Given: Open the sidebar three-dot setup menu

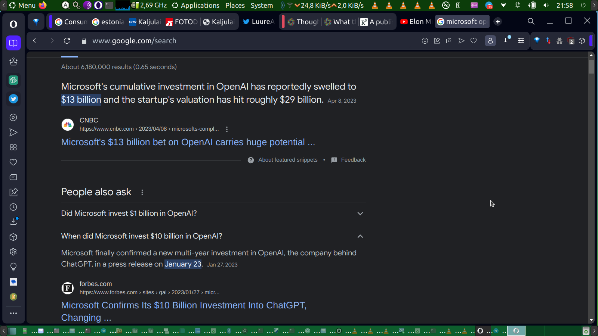Looking at the screenshot, I should 13,313.
